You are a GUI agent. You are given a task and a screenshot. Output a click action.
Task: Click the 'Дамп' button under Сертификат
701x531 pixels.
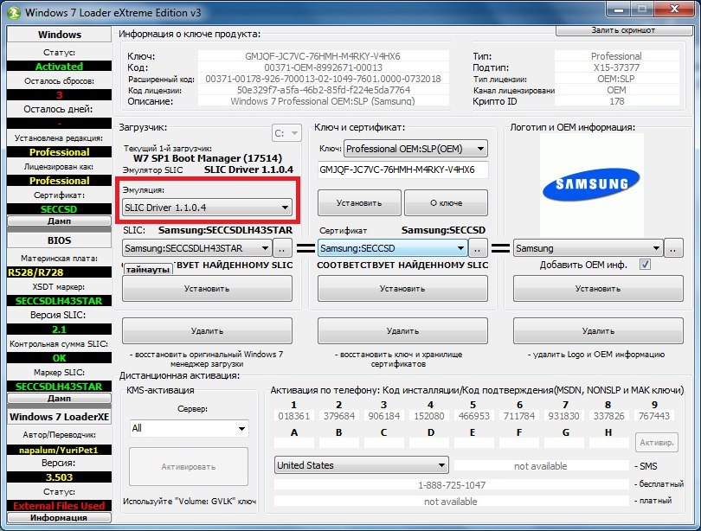(59, 221)
